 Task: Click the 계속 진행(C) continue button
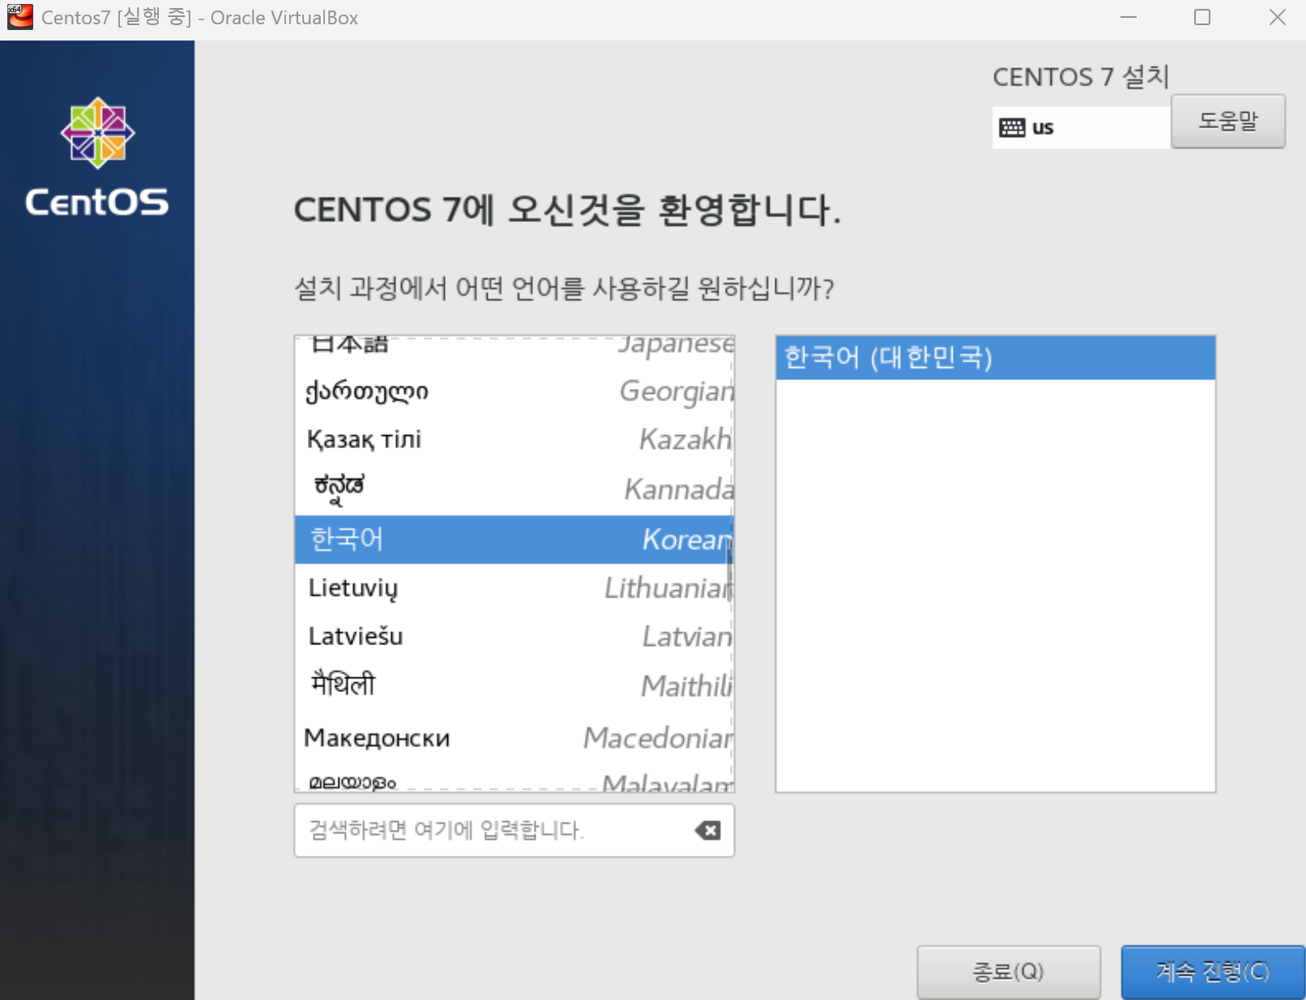pos(1213,972)
